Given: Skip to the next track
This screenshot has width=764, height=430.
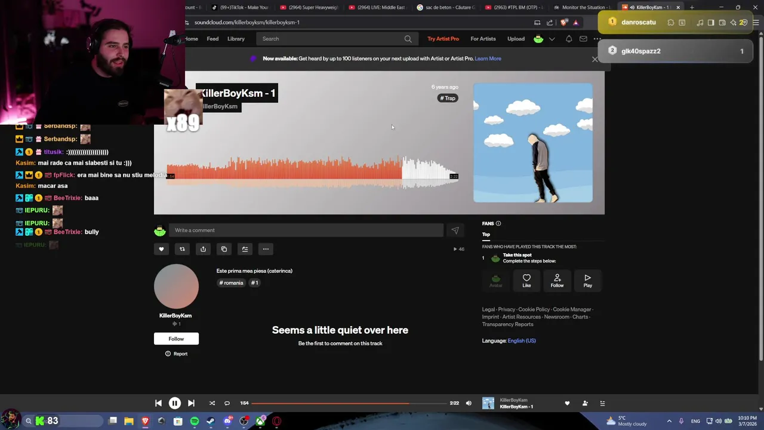Looking at the screenshot, I should [x=191, y=404].
